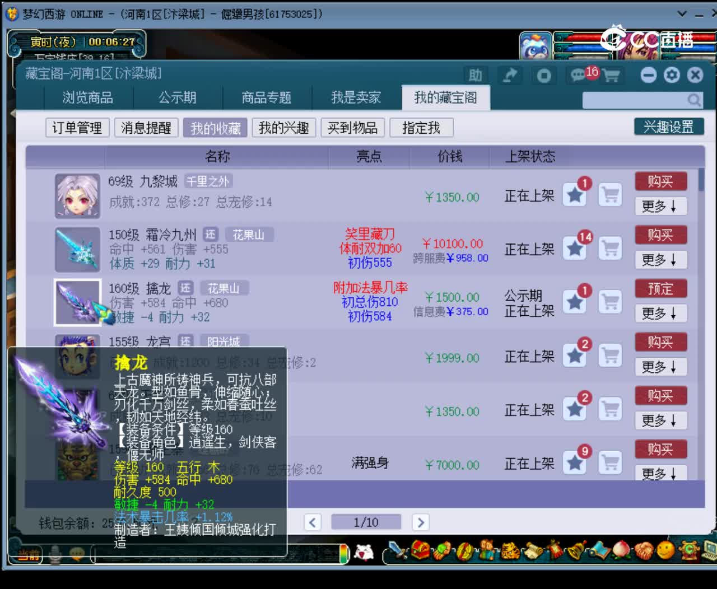Click the 擒龙 weapon thumbnail
This screenshot has height=589, width=717.
(x=77, y=302)
